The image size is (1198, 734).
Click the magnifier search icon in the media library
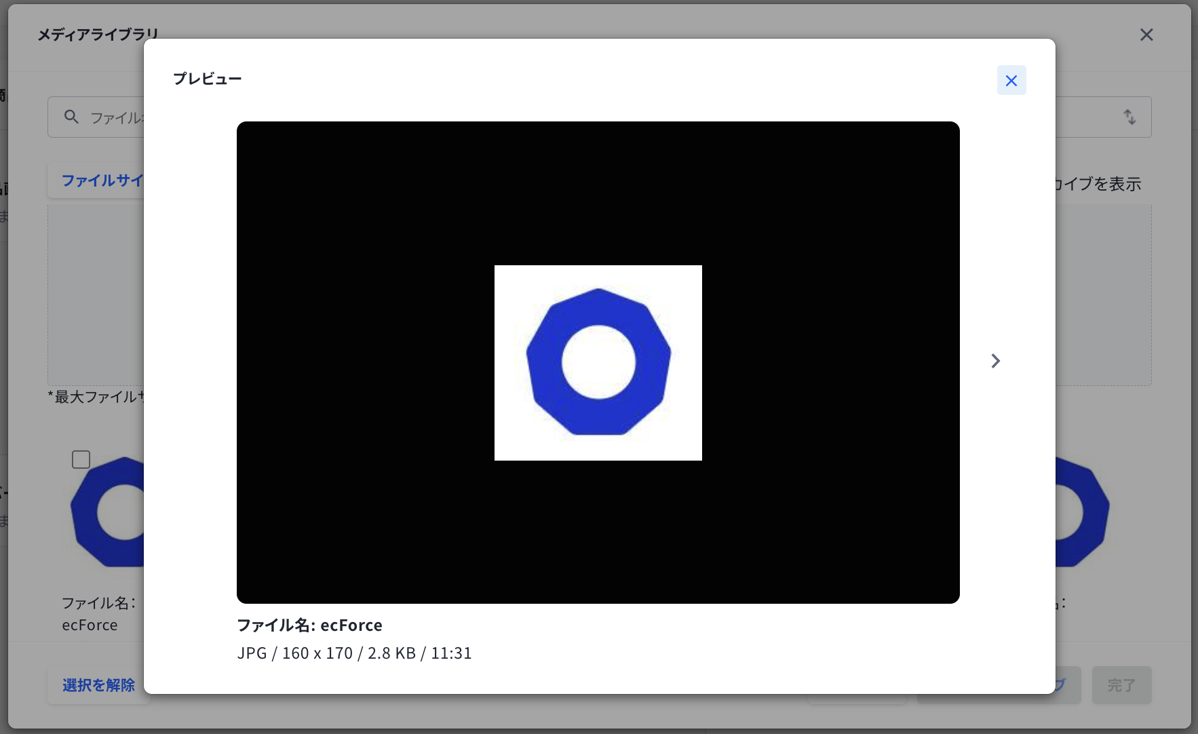[x=71, y=117]
